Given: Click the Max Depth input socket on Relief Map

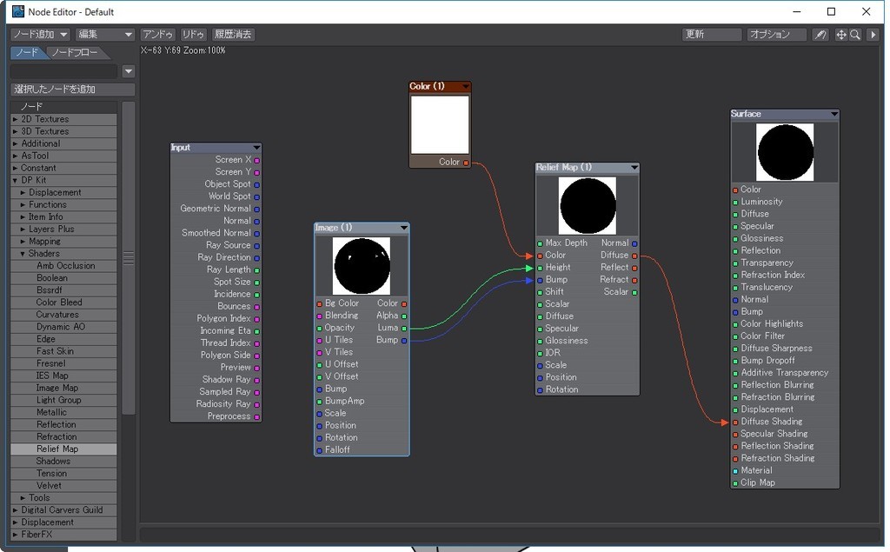Looking at the screenshot, I should (540, 243).
